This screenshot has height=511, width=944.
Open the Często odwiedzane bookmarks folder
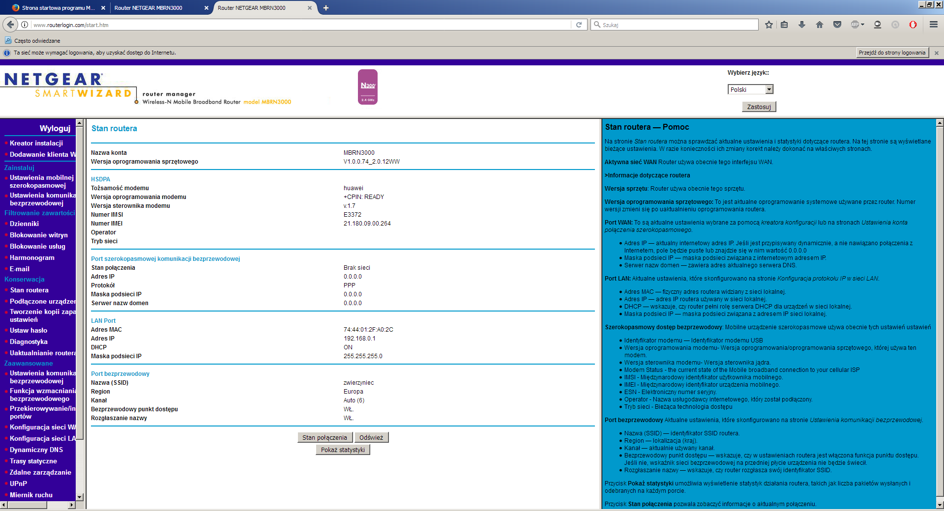click(x=32, y=41)
